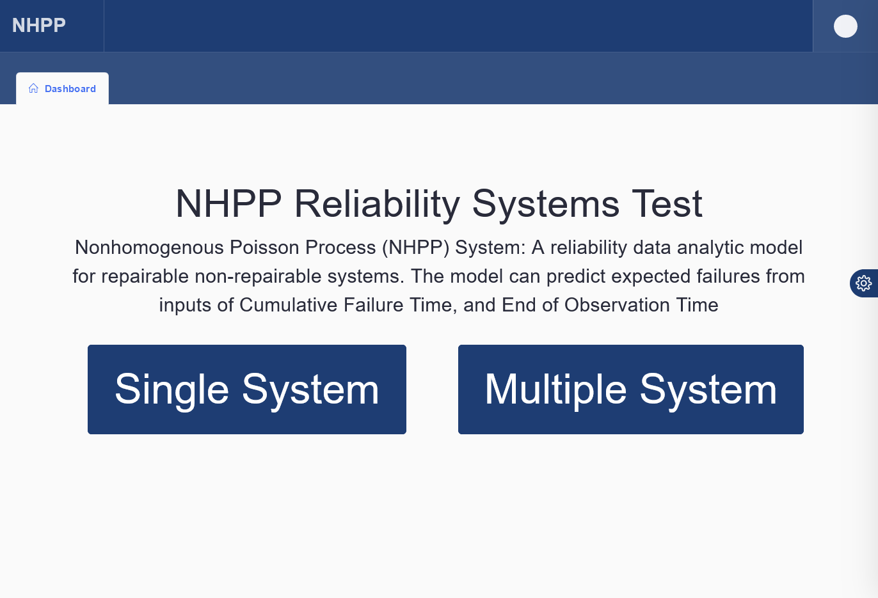Open the Single System analysis
878x598 pixels.
(x=246, y=389)
